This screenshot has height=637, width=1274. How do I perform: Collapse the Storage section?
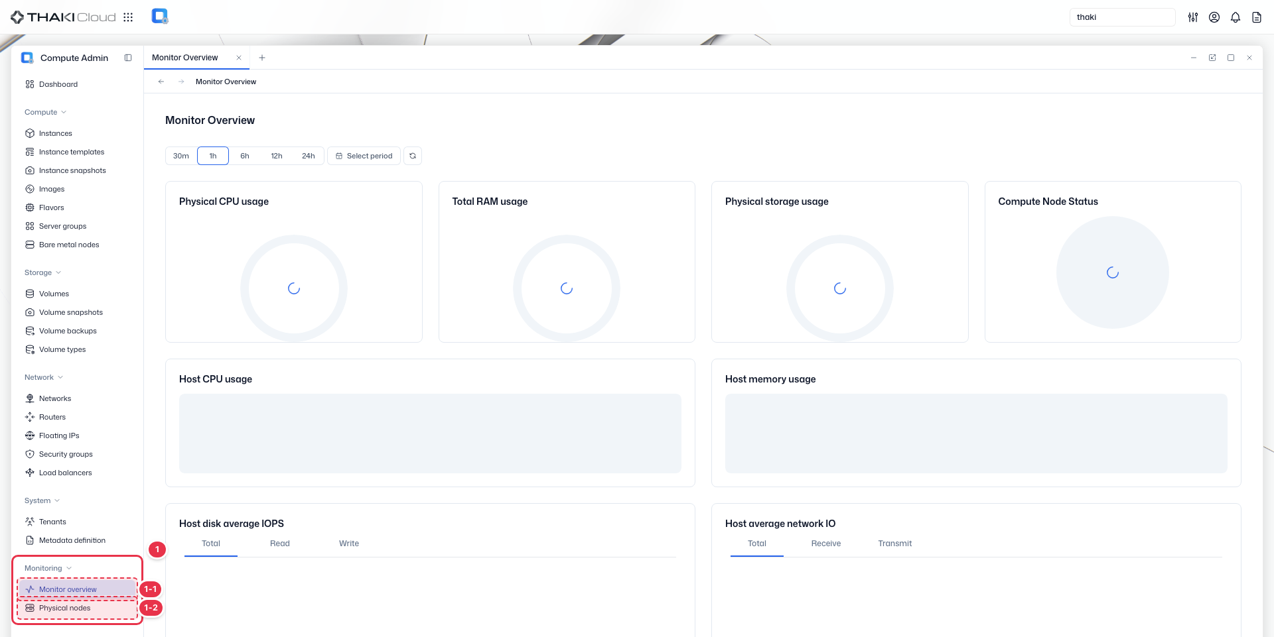coord(42,272)
